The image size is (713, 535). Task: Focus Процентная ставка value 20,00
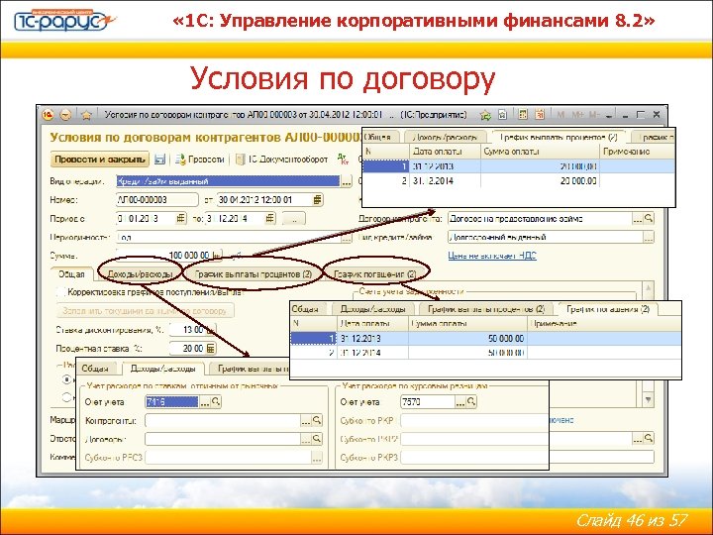click(187, 349)
